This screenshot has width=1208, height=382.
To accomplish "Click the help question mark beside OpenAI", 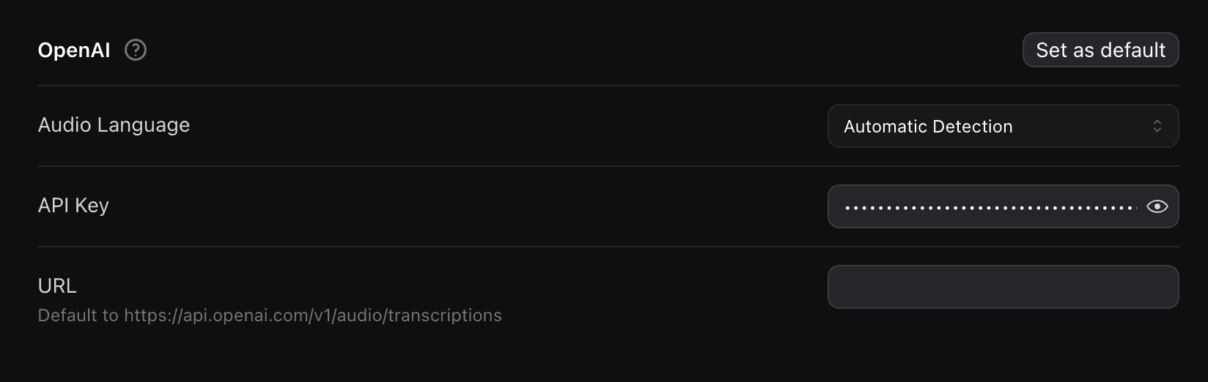I will (x=136, y=50).
